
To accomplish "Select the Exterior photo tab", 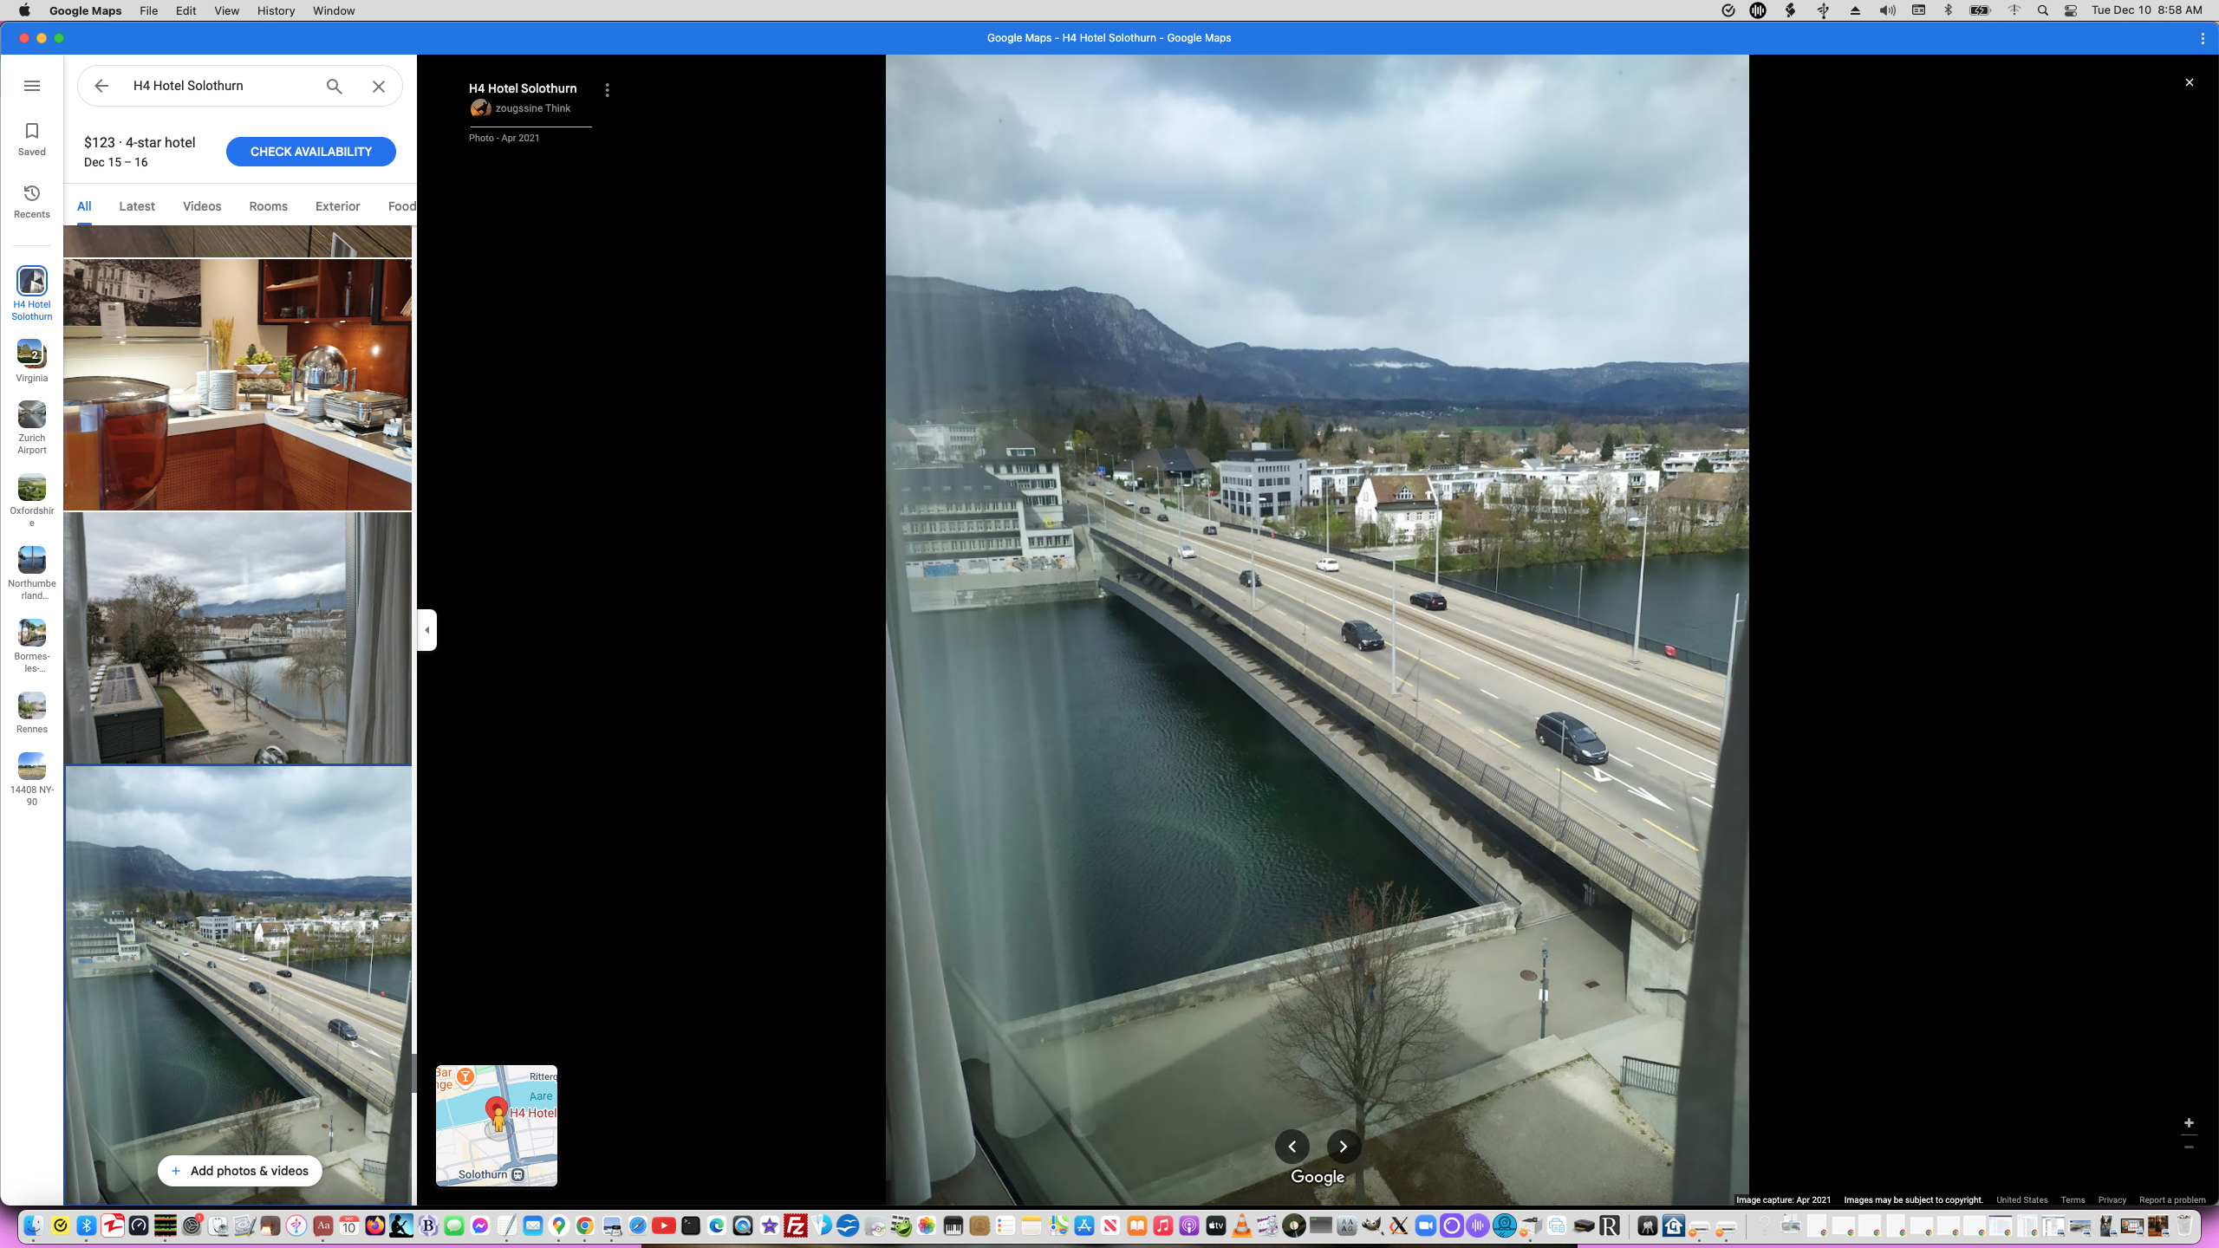I will pos(337,206).
